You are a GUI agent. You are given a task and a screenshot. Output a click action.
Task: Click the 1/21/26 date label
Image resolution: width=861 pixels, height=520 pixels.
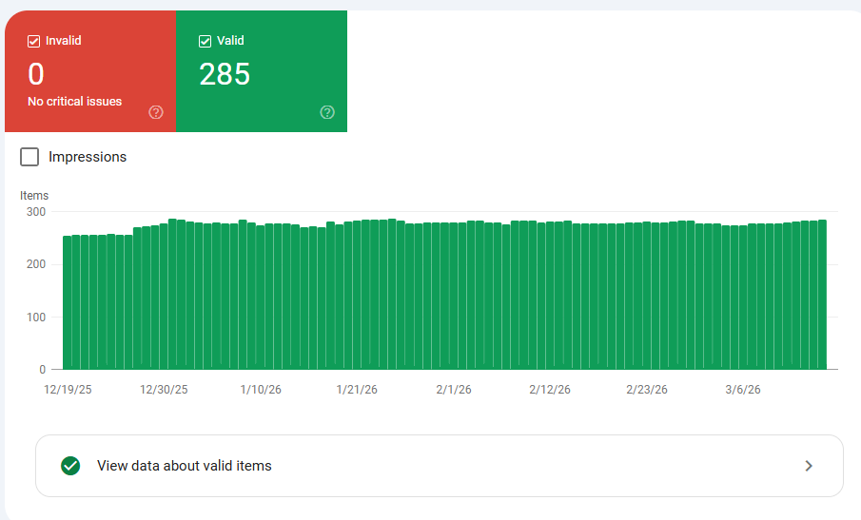(x=357, y=390)
